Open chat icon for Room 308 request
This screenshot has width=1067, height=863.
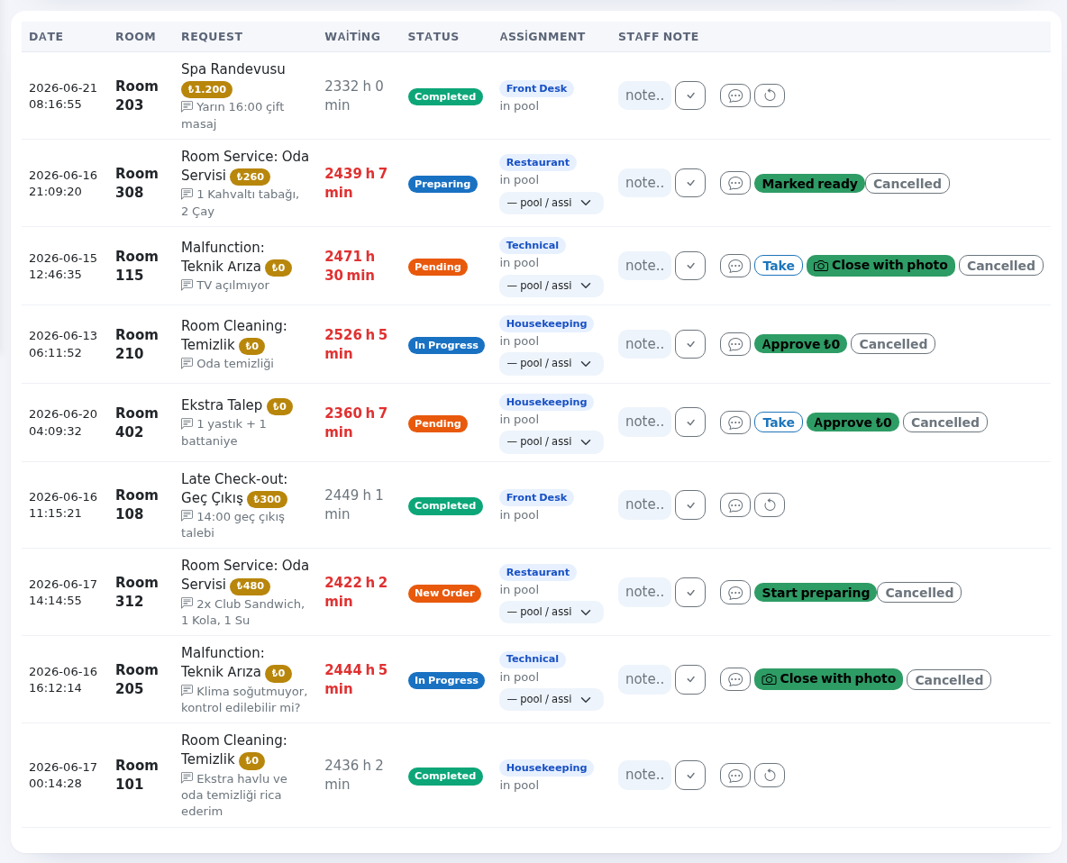point(735,183)
